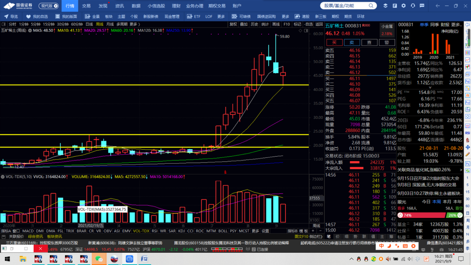471x265 pixels.
Task: Open the 数据 menu
Action: pyautogui.click(x=136, y=6)
